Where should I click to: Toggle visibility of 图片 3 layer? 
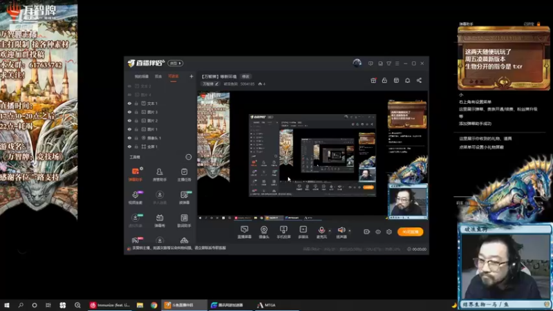tap(129, 112)
